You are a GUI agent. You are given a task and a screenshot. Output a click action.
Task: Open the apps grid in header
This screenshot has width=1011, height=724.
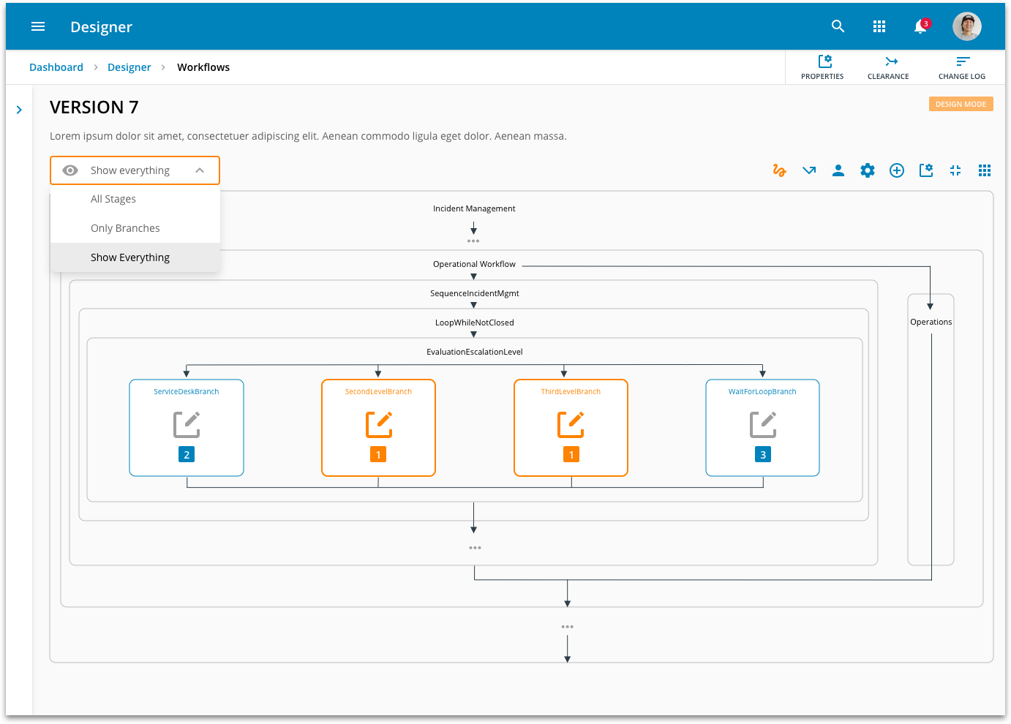(x=879, y=26)
